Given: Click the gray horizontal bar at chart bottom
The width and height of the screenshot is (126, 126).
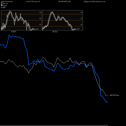Looking at the screenshot, I should pos(54,125).
